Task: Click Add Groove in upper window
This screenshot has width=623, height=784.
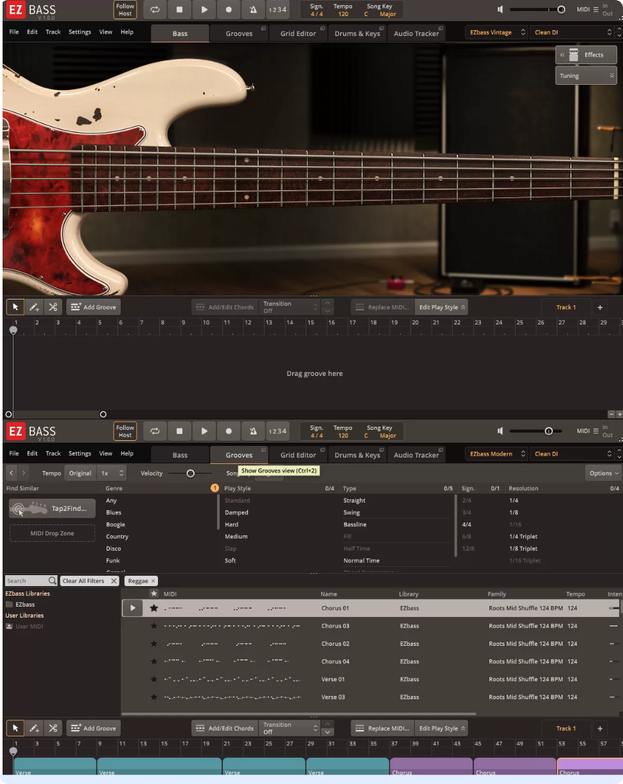Action: (x=93, y=307)
